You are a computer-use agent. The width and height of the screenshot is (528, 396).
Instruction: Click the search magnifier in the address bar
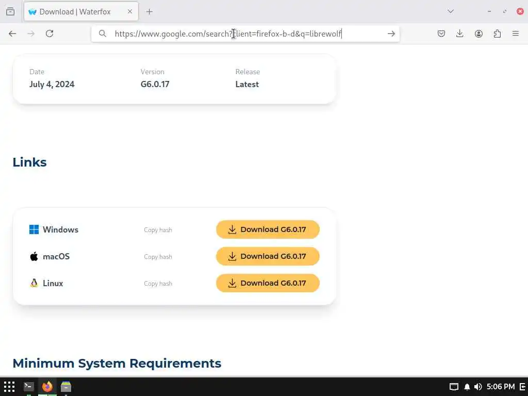103,34
